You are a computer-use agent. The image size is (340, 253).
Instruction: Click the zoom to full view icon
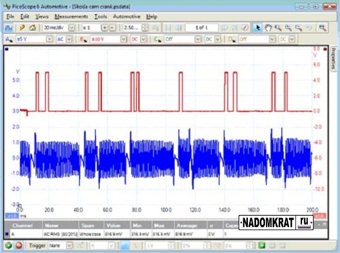(322, 28)
